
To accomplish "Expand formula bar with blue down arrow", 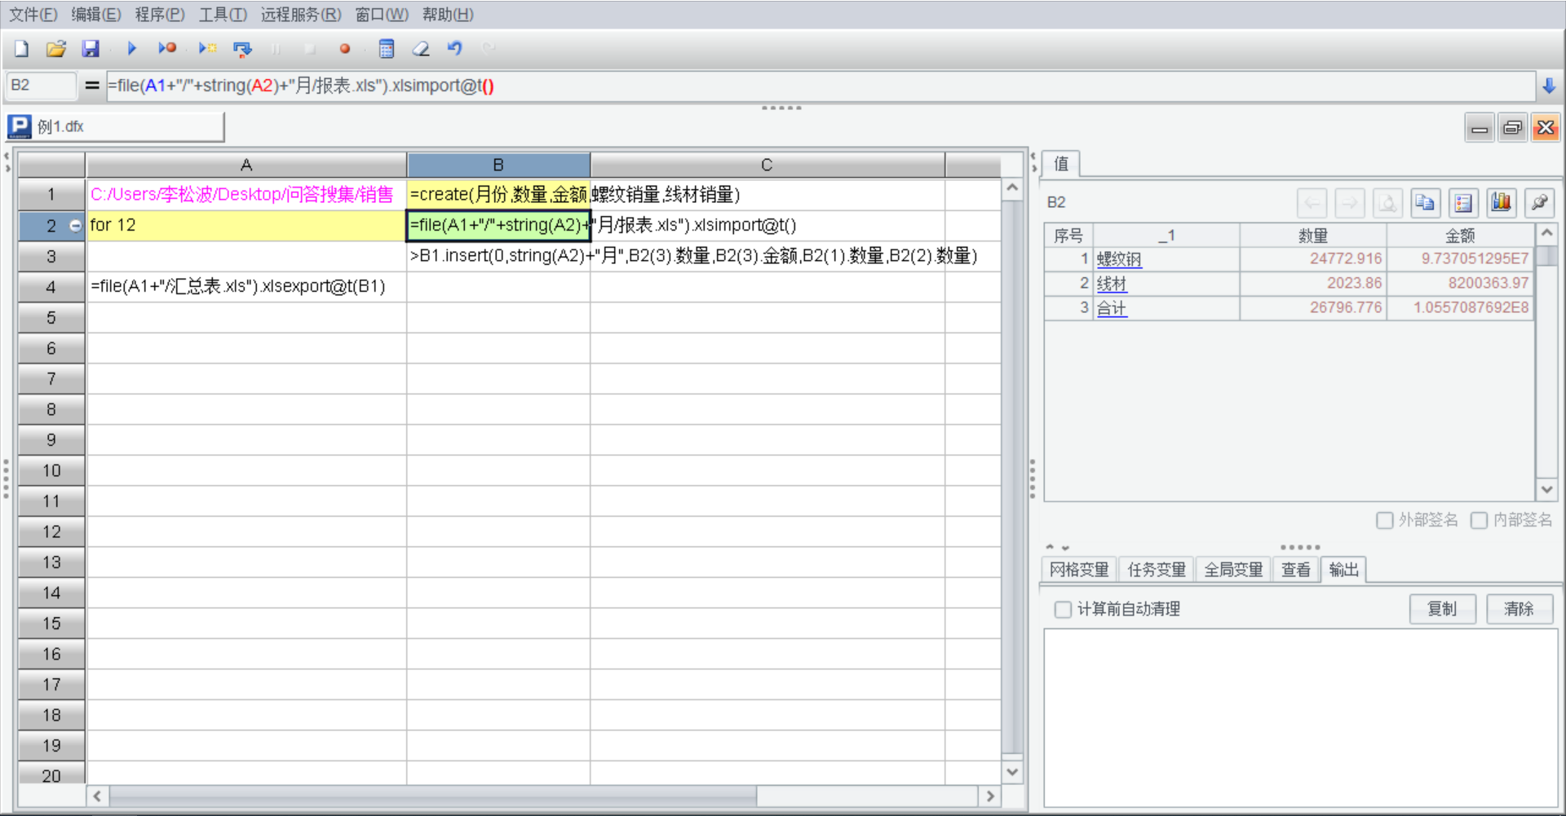I will [1549, 86].
